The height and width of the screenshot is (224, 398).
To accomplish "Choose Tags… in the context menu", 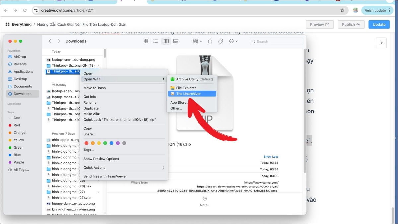I will [124, 150].
